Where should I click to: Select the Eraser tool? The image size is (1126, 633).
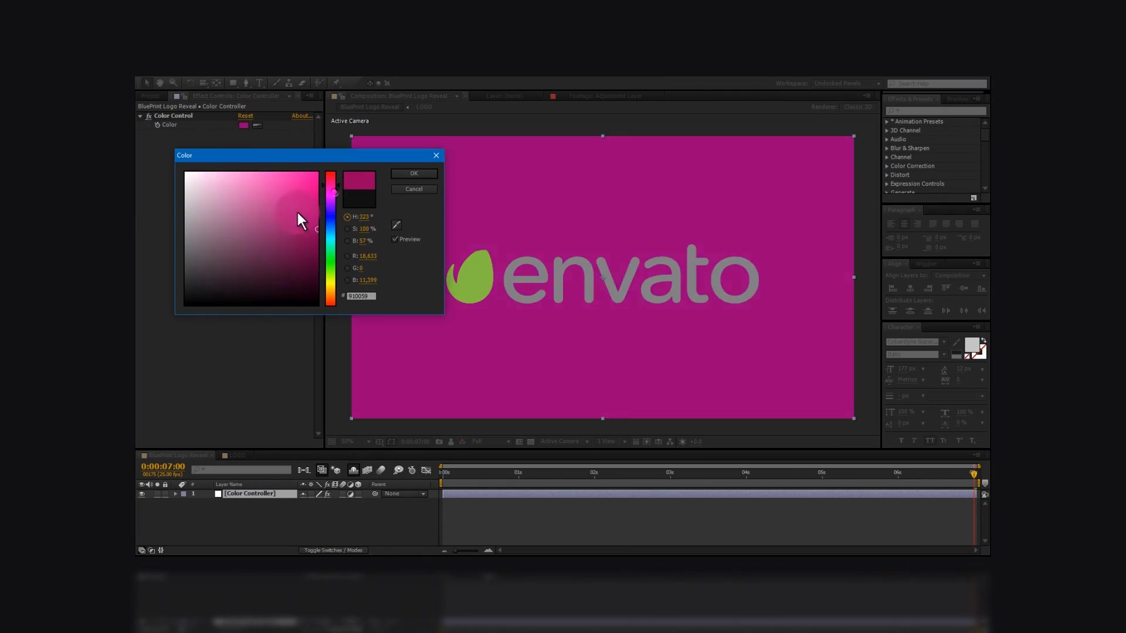pyautogui.click(x=302, y=83)
